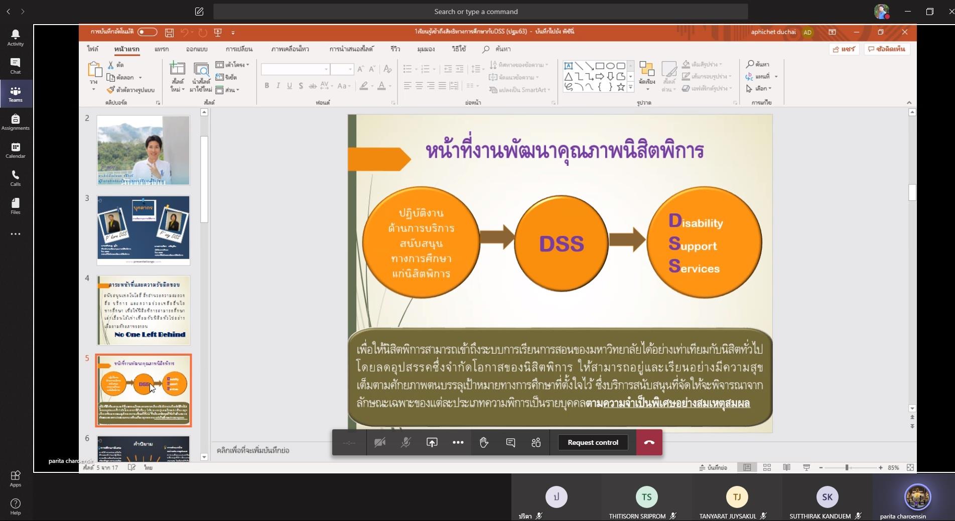Open more actions menu in the meeting bar
This screenshot has width=955, height=521.
point(458,442)
